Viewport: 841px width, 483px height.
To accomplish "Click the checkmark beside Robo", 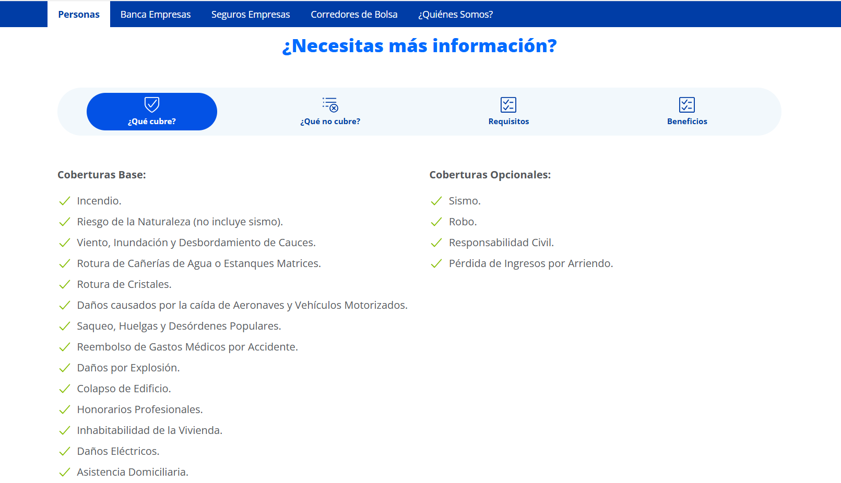I will (436, 222).
